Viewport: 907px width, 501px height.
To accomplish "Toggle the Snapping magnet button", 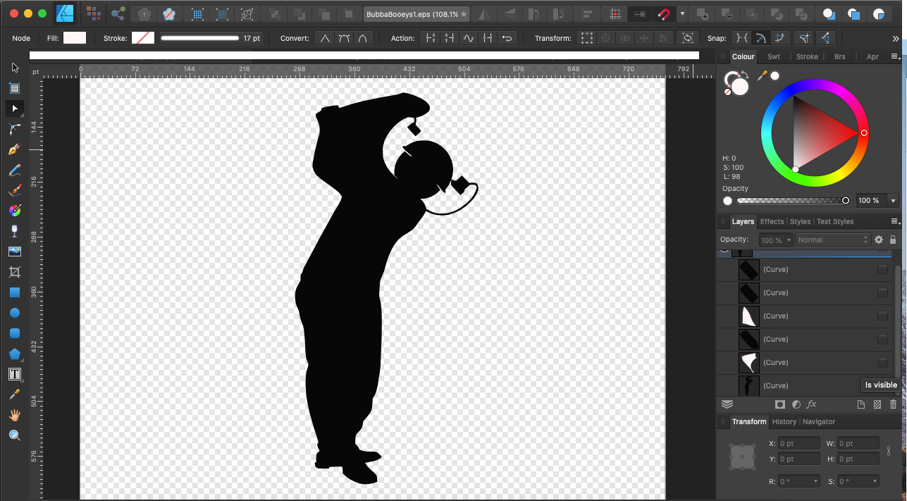I will click(663, 13).
